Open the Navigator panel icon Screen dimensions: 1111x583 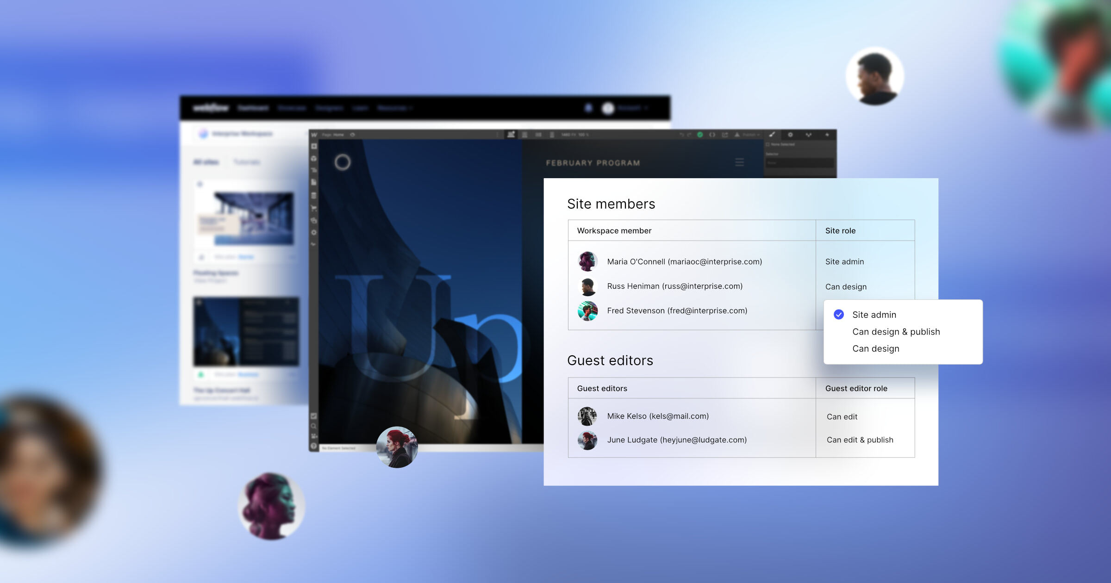[314, 170]
